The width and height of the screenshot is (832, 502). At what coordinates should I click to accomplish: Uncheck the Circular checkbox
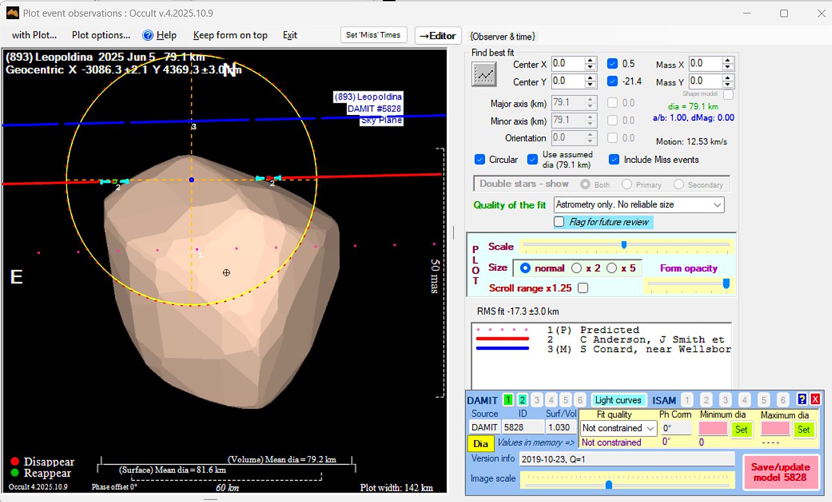click(x=480, y=160)
